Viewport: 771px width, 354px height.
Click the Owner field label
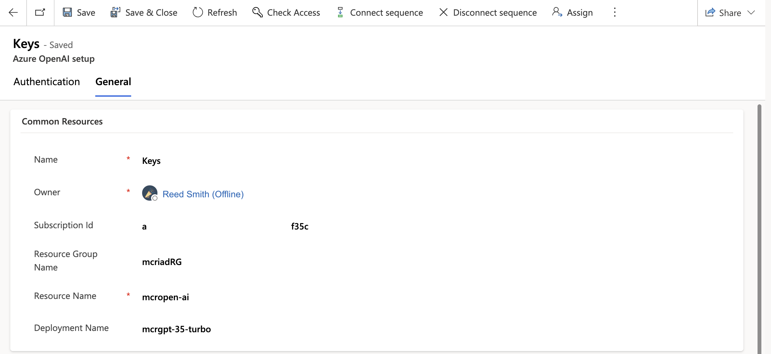47,192
